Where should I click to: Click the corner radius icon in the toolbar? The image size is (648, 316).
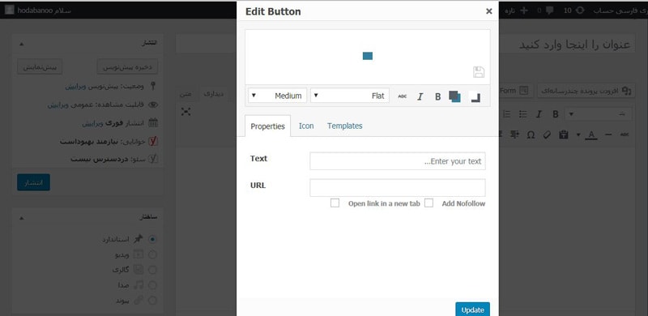475,97
